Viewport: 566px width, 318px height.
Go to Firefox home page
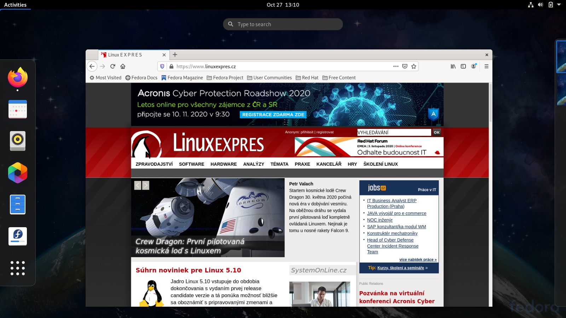(123, 66)
